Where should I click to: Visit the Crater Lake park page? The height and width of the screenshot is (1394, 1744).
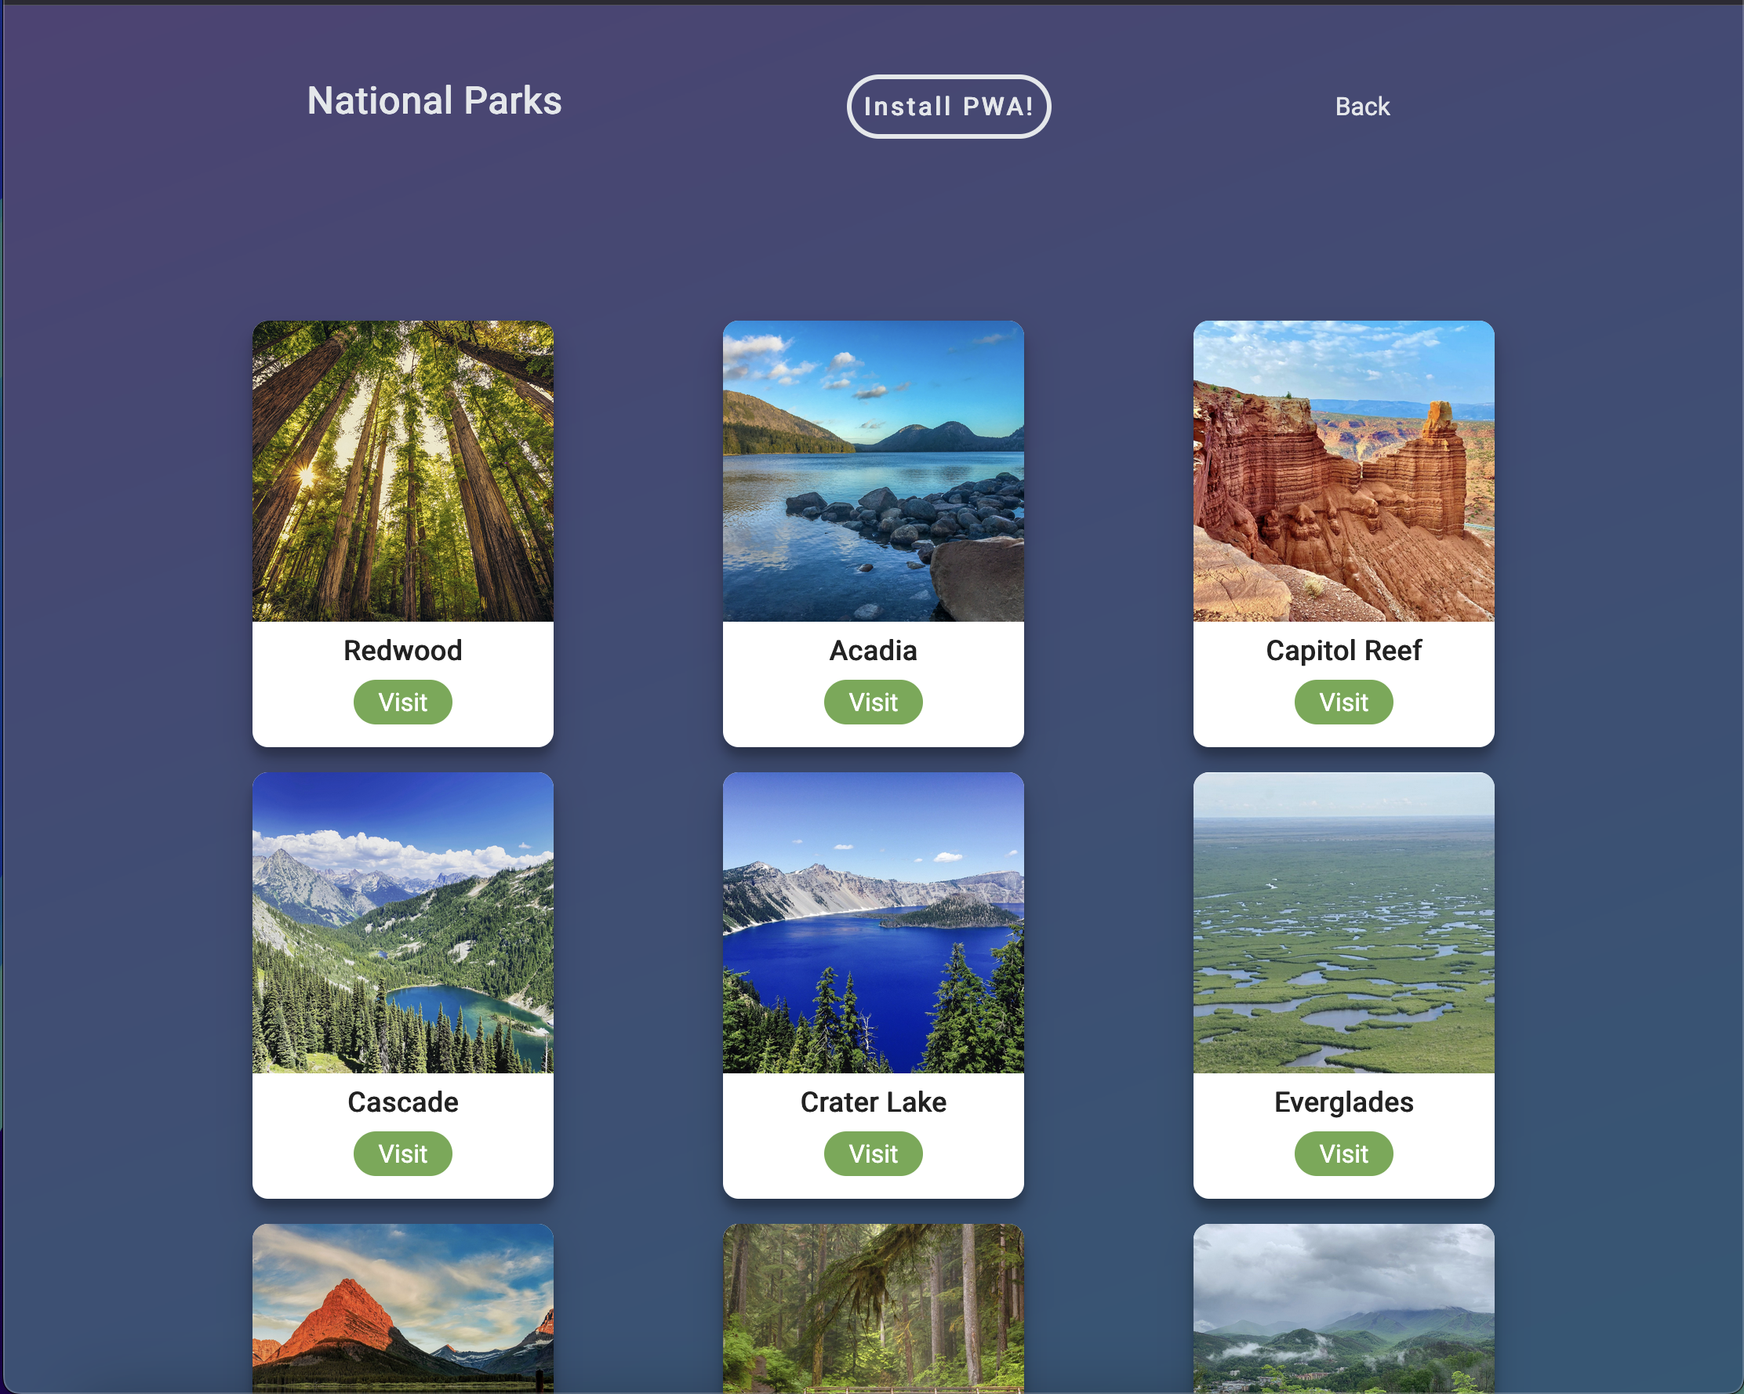coord(873,1153)
